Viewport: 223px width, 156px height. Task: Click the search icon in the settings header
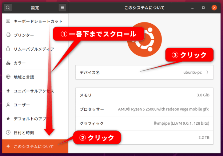coord(8,7)
